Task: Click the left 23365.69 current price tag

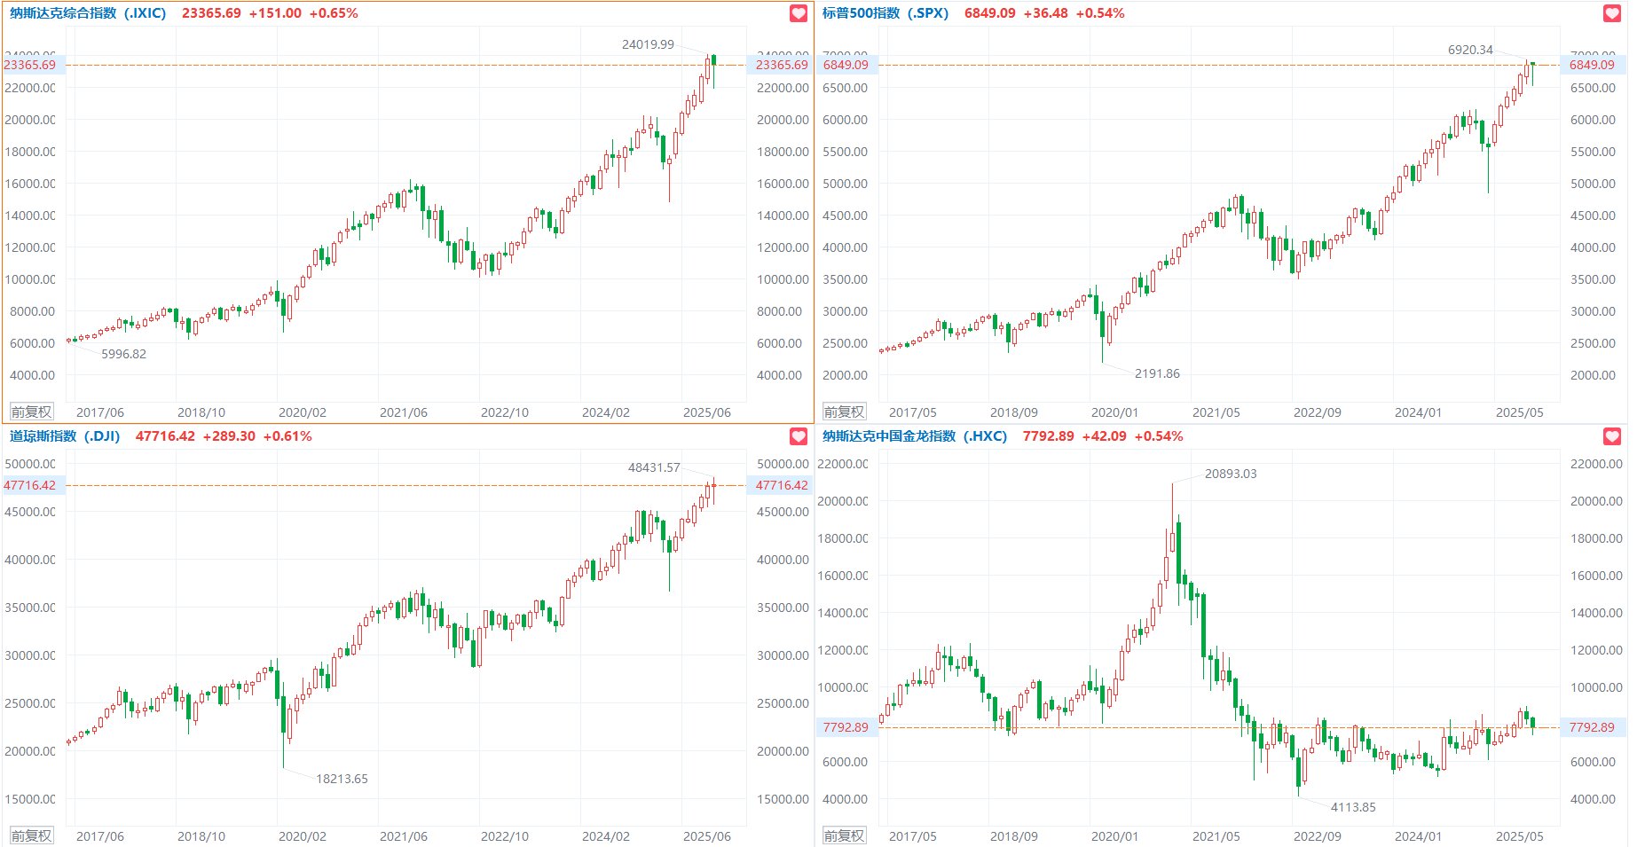Action: pyautogui.click(x=30, y=65)
